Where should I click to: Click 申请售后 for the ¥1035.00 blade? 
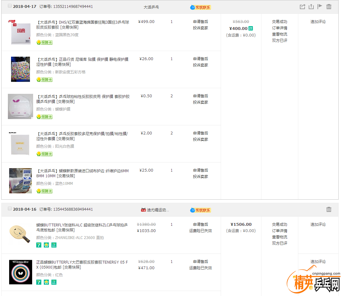click(x=201, y=225)
